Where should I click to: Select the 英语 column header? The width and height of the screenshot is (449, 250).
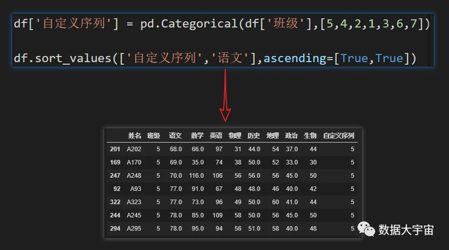pyautogui.click(x=216, y=135)
